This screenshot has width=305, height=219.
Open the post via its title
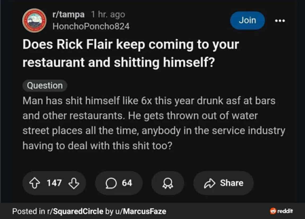[x=131, y=54]
